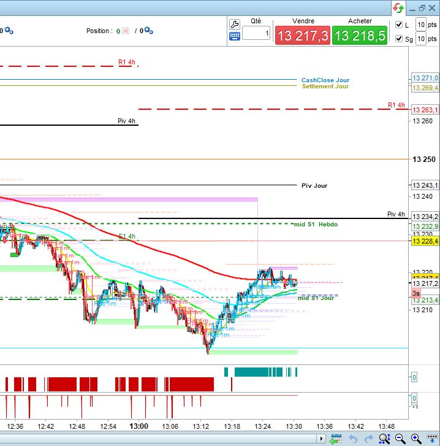This screenshot has width=440, height=446.
Task: Click the S1 4h label
Action: tap(127, 236)
